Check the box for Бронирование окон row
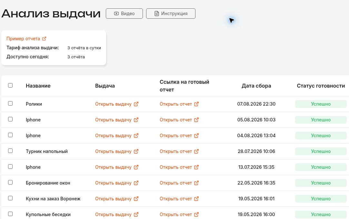 click(10, 182)
